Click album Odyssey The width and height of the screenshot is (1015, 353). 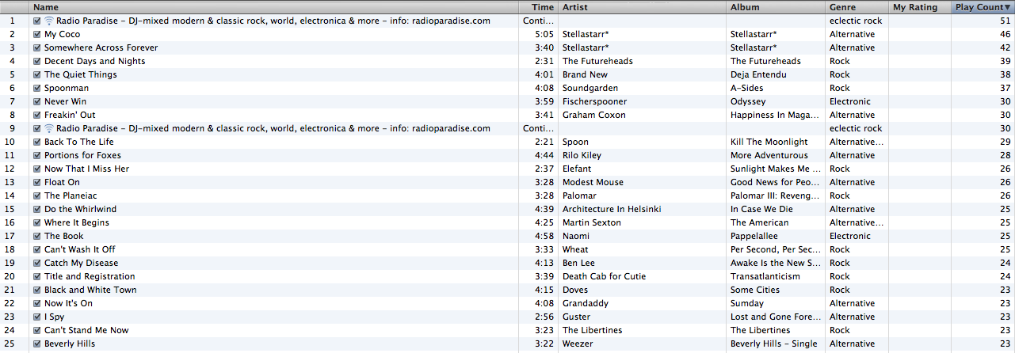(748, 102)
